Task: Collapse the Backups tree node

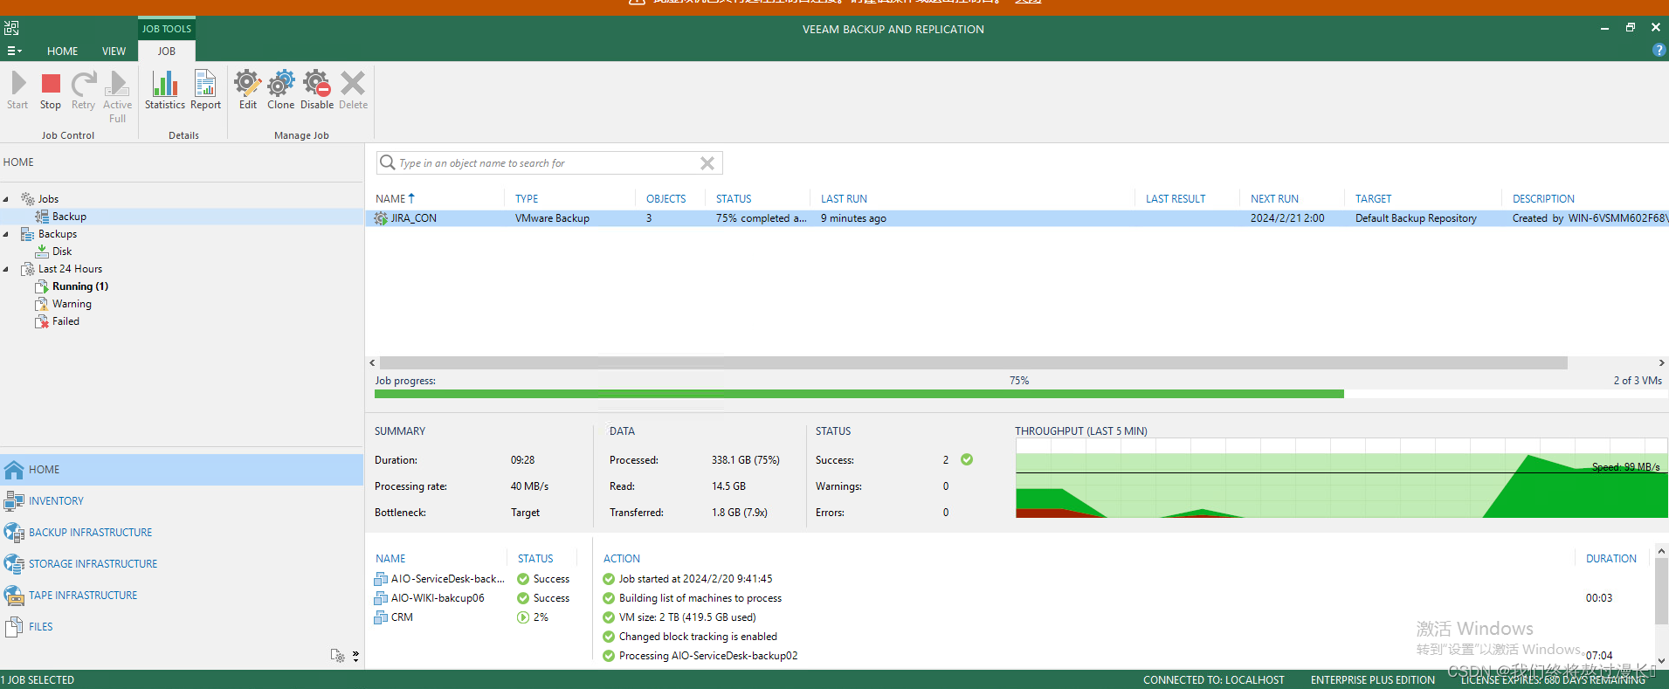Action: (6, 234)
